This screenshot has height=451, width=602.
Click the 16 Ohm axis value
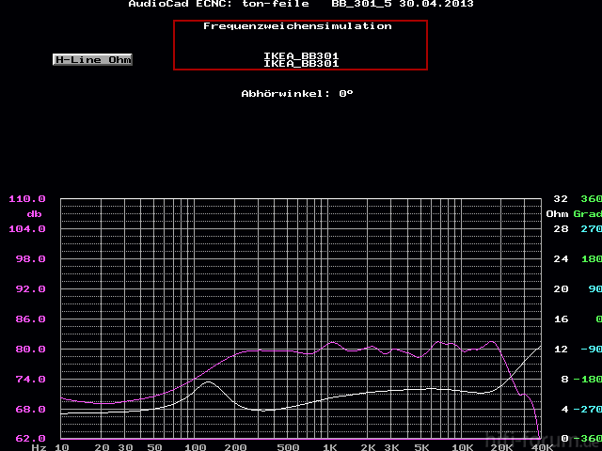(x=561, y=319)
